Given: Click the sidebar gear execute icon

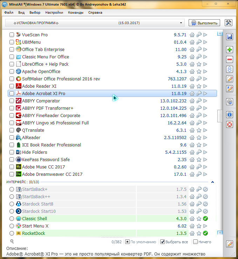Looking at the screenshot, I should tap(230, 102).
